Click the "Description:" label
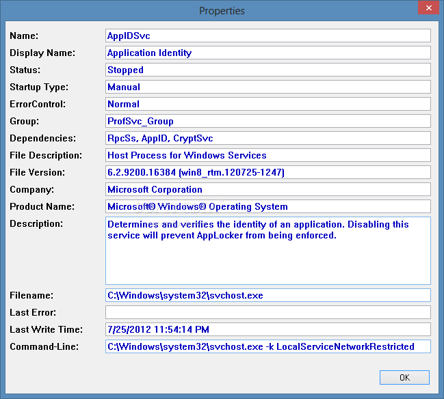Viewport: 444px width, 399px height. click(36, 223)
